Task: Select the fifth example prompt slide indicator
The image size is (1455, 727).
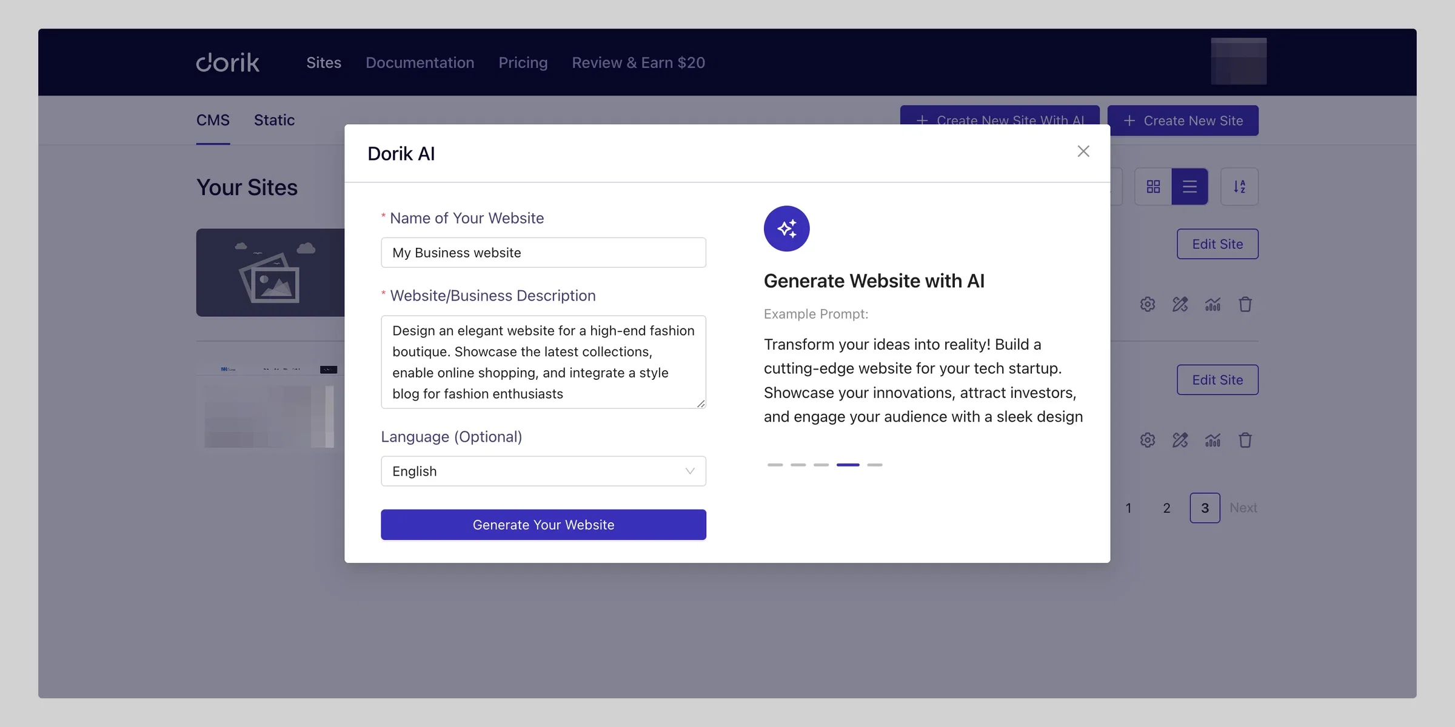Action: pyautogui.click(x=874, y=465)
